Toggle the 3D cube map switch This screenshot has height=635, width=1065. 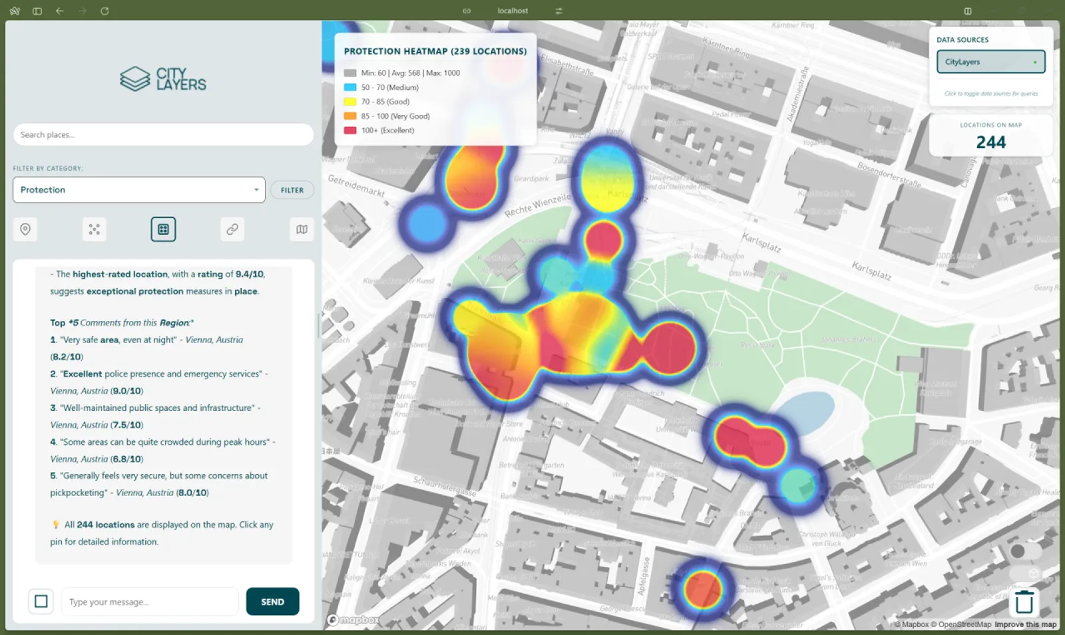pos(1025,573)
